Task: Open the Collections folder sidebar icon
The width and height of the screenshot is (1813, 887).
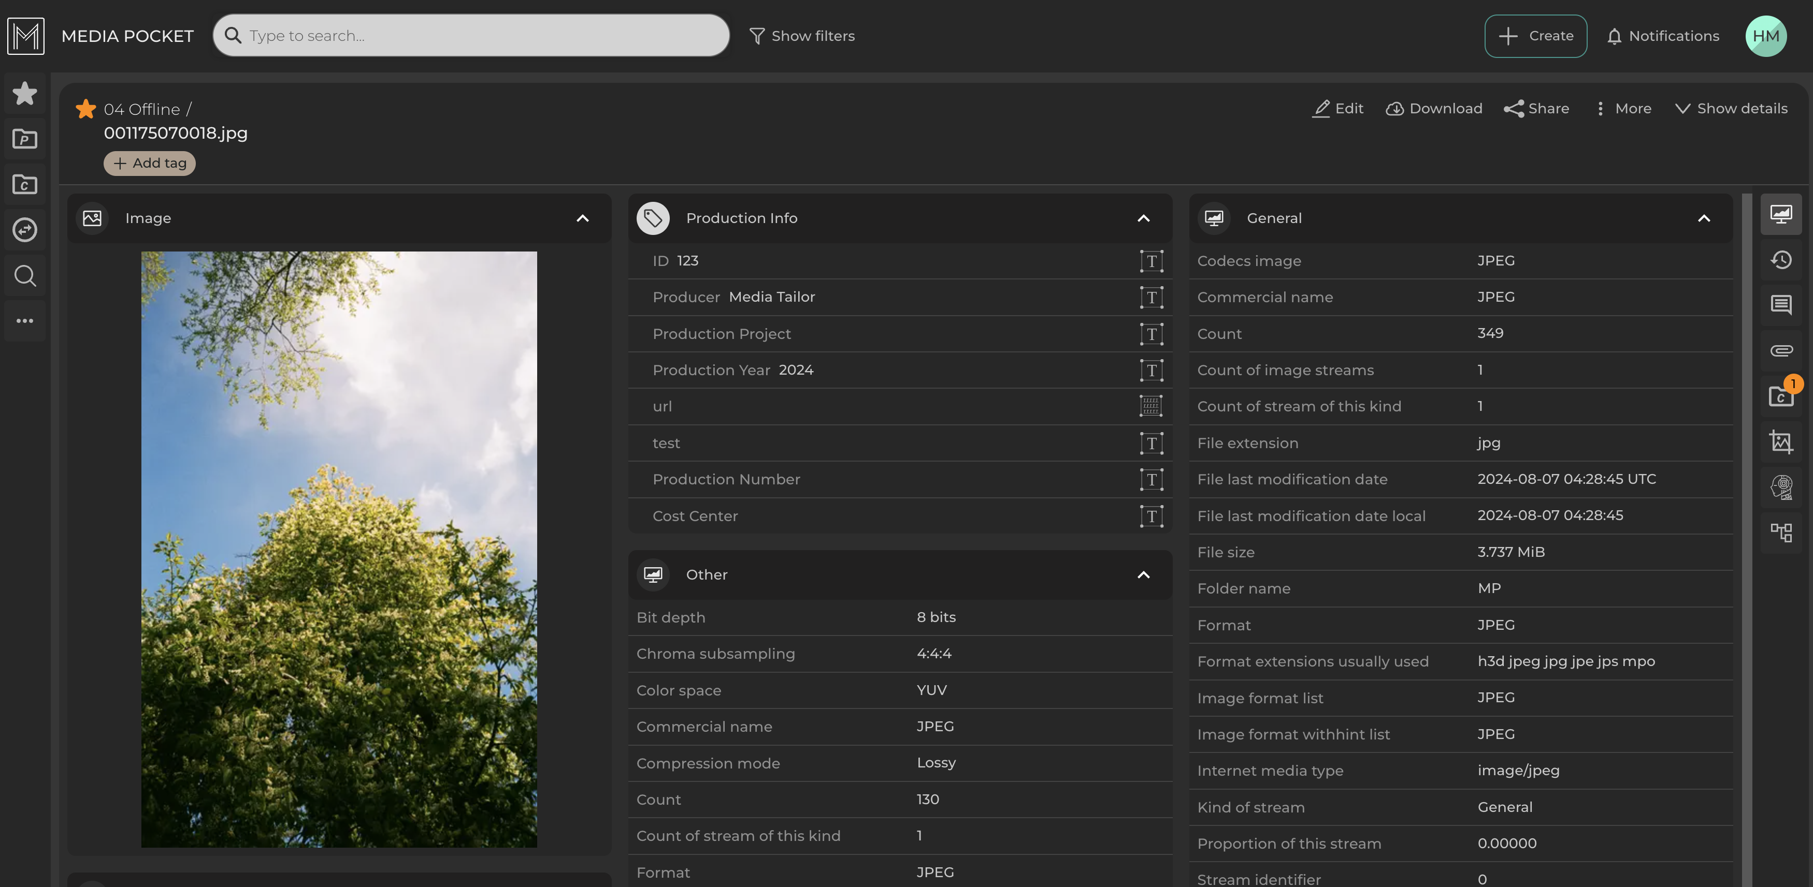Action: (x=25, y=184)
